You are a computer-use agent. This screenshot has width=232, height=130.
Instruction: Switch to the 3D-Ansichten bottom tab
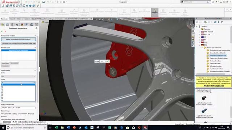click(24, 122)
